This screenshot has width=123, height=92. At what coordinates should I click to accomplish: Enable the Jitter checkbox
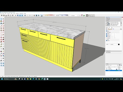pos(107,39)
